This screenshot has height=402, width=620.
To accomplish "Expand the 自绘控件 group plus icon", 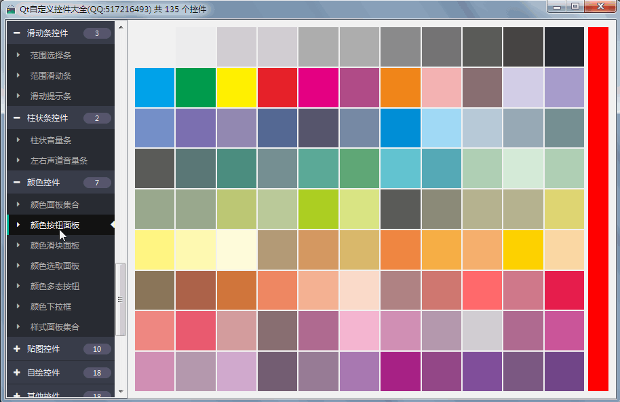I will [x=16, y=373].
